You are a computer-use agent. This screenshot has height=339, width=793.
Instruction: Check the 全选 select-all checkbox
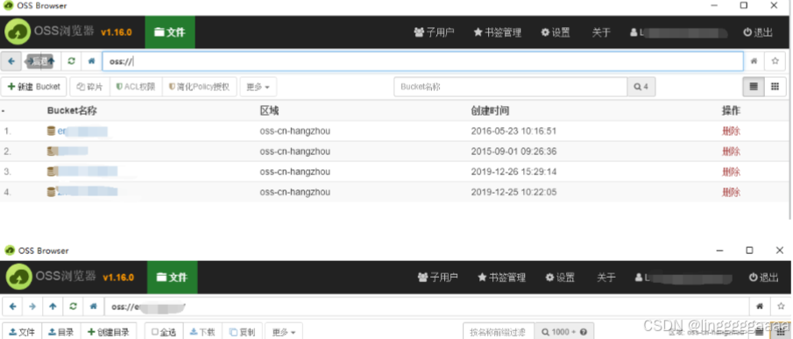pyautogui.click(x=164, y=332)
